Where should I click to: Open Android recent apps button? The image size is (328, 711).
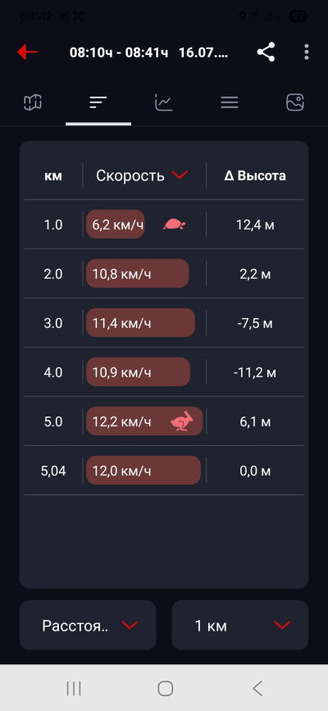(x=74, y=688)
